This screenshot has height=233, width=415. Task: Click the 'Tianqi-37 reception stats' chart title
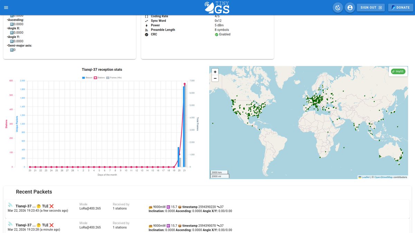coord(102,70)
